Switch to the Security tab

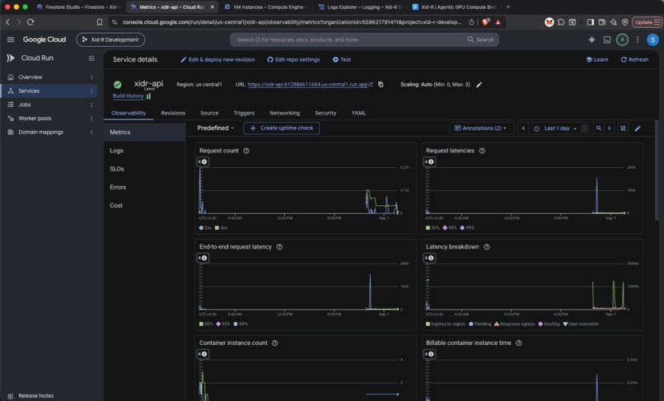(325, 113)
